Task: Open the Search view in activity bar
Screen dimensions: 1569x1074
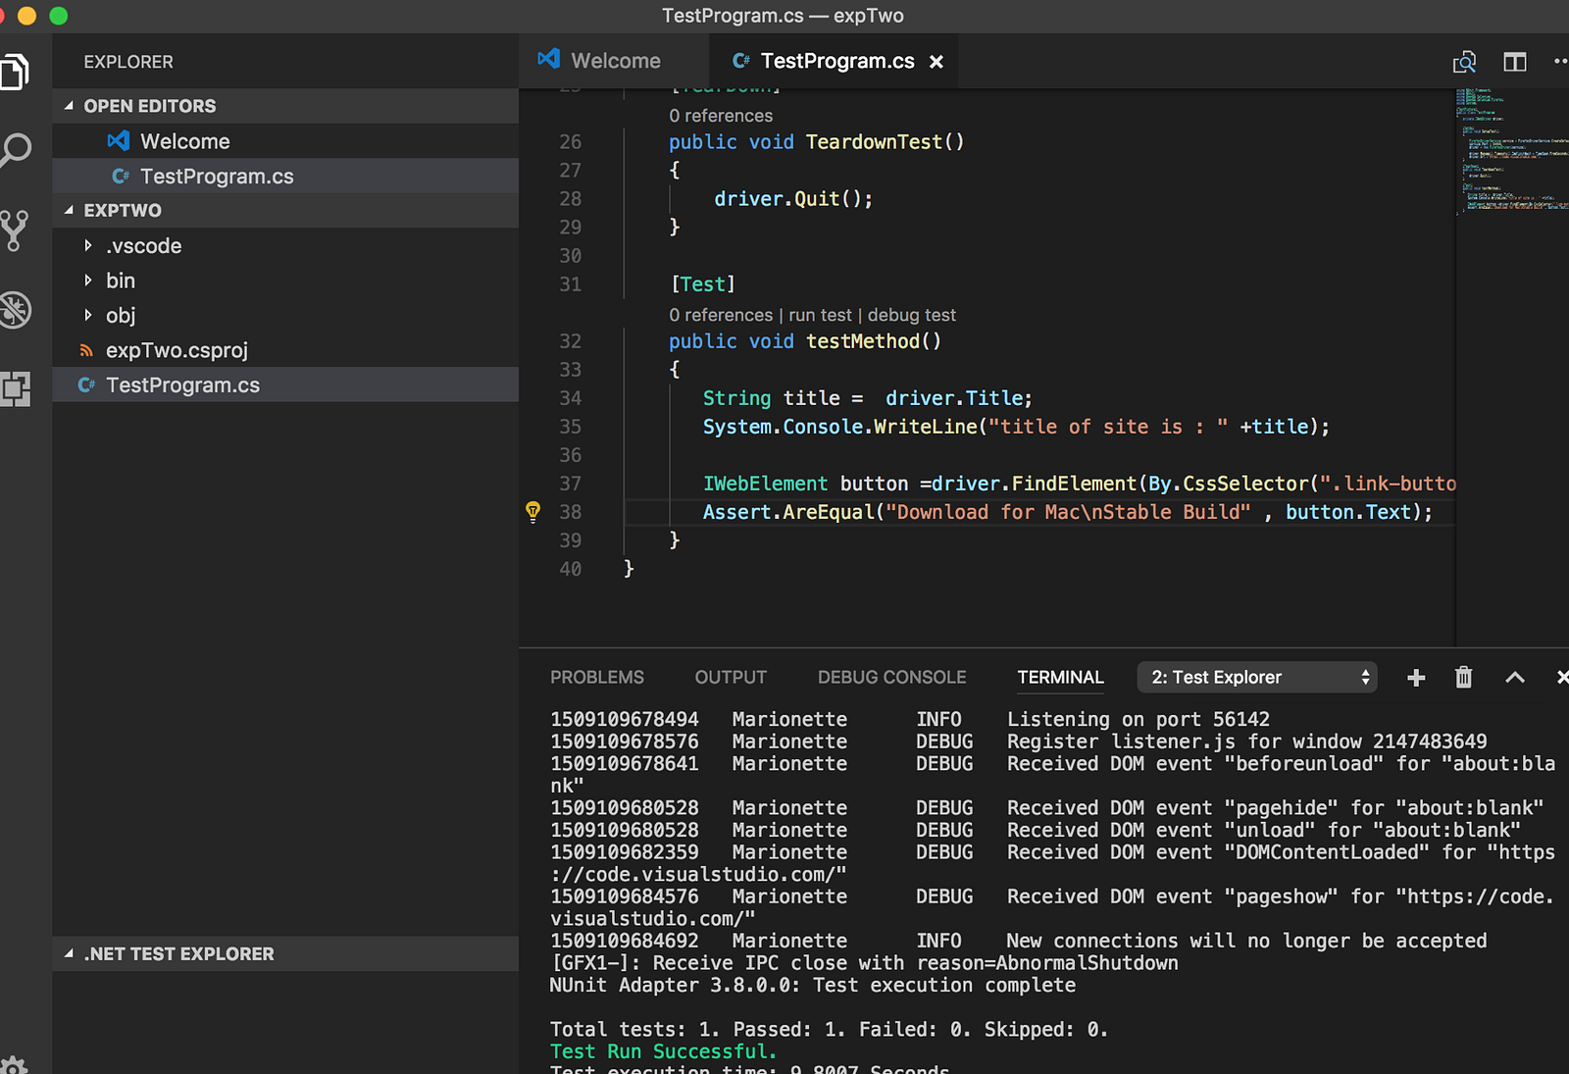Action: click(x=15, y=150)
